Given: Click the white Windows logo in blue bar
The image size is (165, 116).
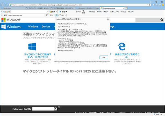Looking at the screenshot, I should pos(4,26).
